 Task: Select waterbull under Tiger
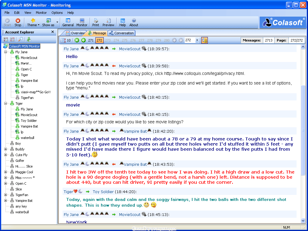pyautogui.click(x=27, y=138)
